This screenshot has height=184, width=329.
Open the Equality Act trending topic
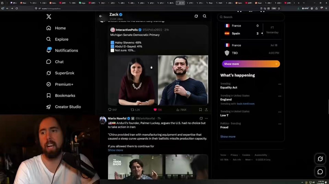229,87
